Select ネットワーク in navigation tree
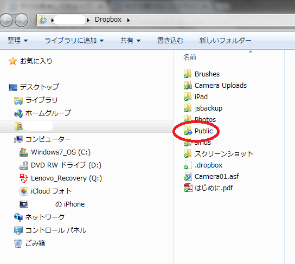Viewport: 295px width, 264px height. coord(45,217)
